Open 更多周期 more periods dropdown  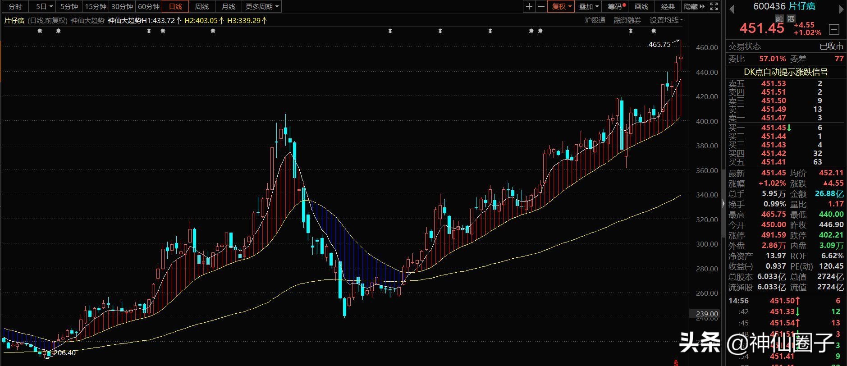coord(262,6)
